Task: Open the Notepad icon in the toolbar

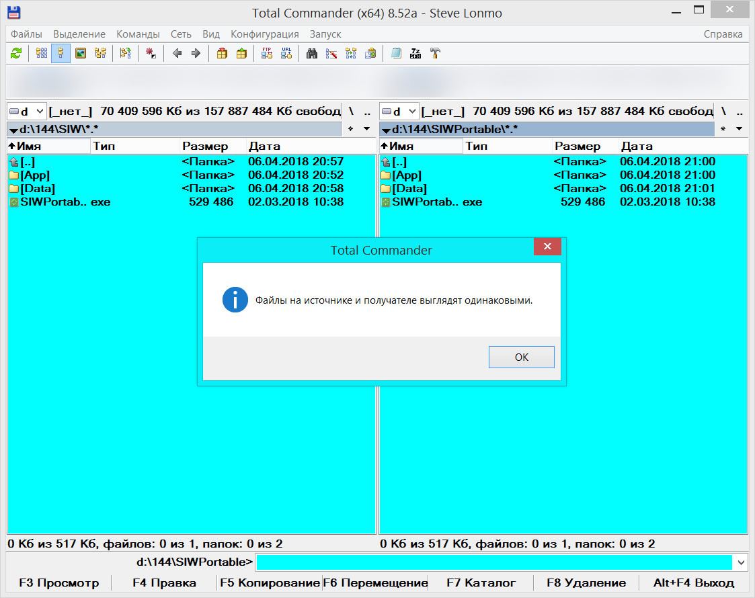Action: [x=397, y=53]
